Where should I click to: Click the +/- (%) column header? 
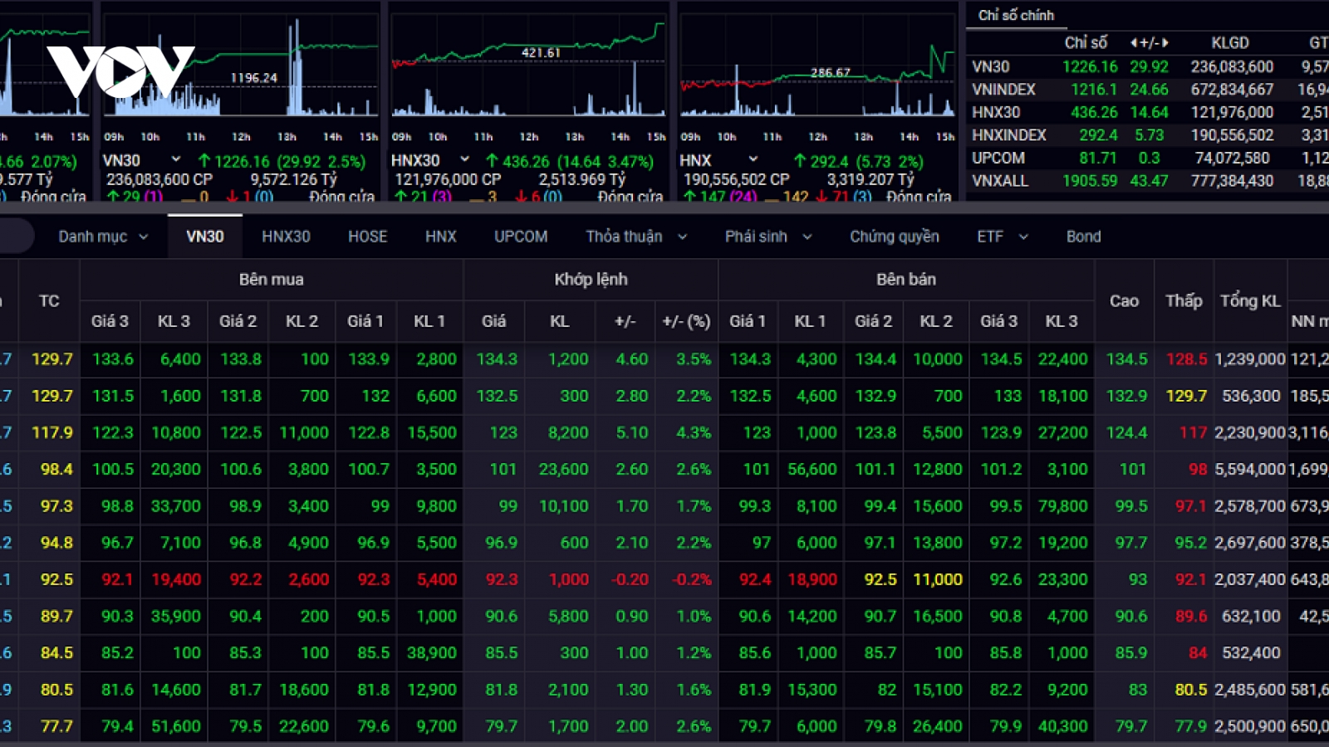(686, 321)
